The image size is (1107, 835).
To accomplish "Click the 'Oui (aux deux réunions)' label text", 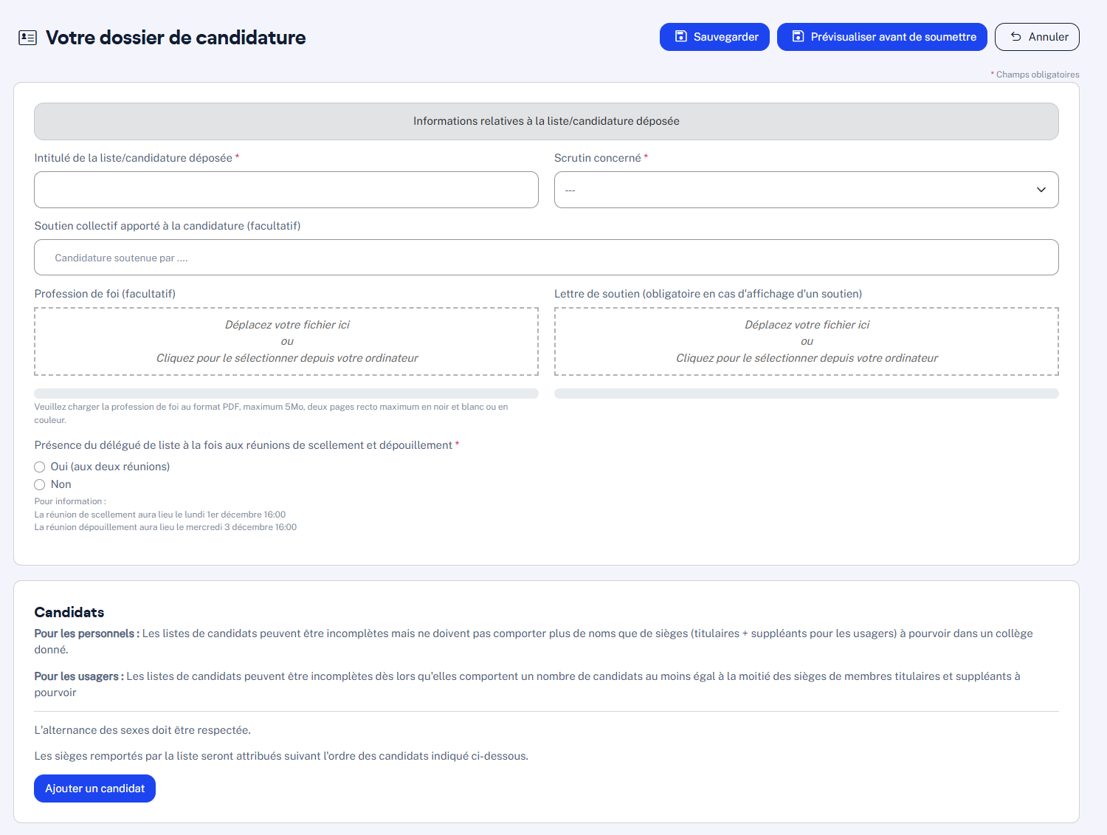I will (x=110, y=467).
